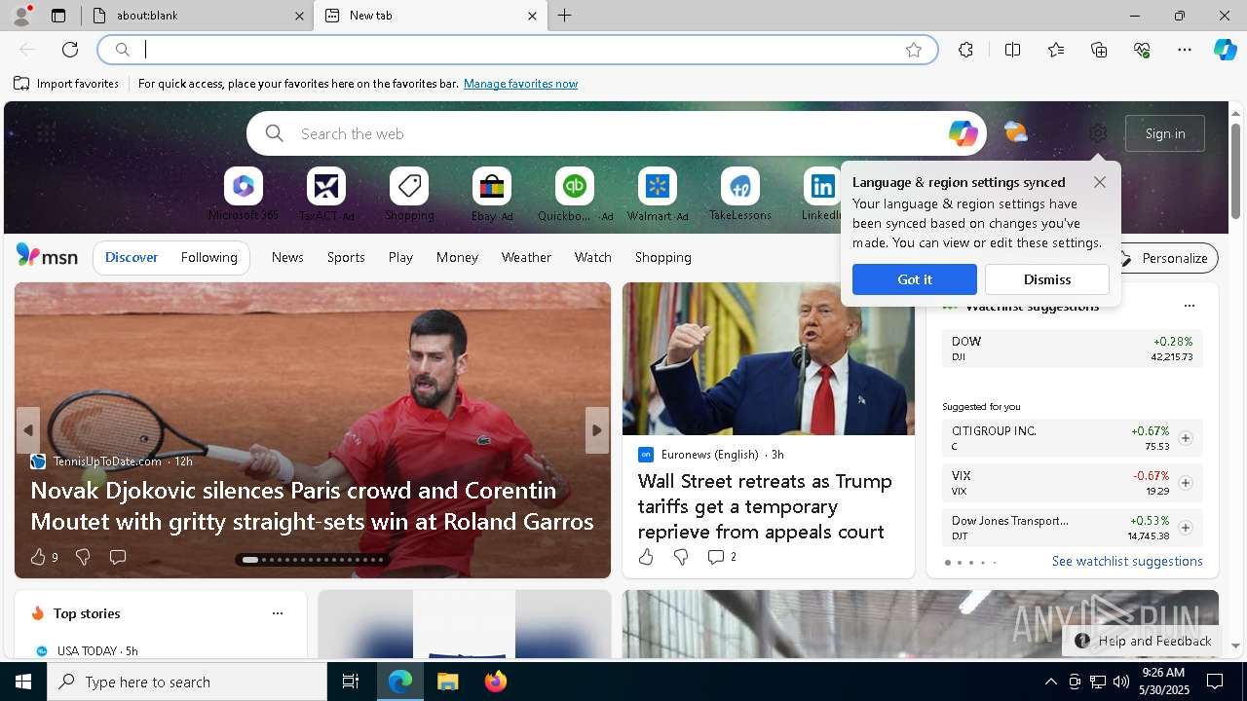Open the QuickBooks quick link tile

[575, 194]
